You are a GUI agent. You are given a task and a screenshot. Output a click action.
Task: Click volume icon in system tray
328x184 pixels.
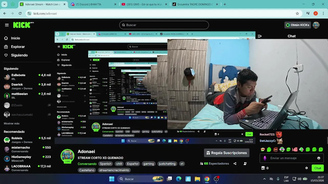[300, 179]
